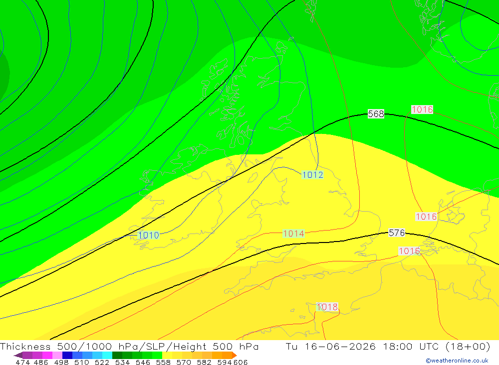Screen dimensions: 499x365
Task: Click the 558 legend value
Action: [x=163, y=362]
